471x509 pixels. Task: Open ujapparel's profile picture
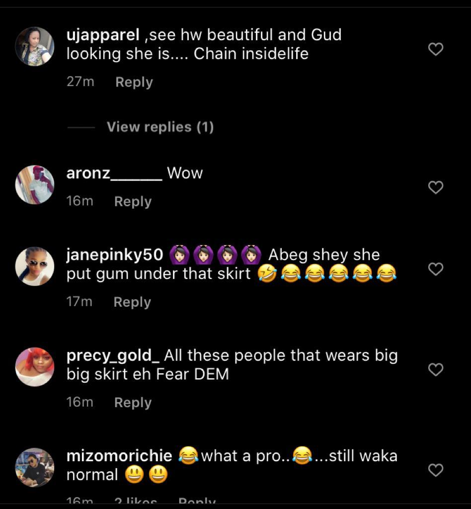tap(34, 47)
